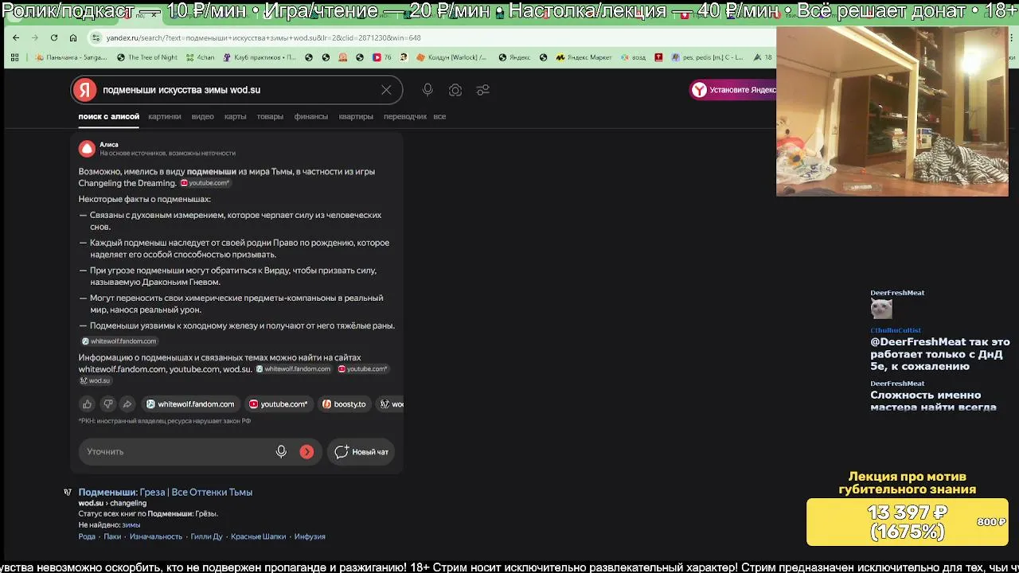Open the wod.su › changeling breadcrumb
Image resolution: width=1019 pixels, height=573 pixels.
point(112,503)
